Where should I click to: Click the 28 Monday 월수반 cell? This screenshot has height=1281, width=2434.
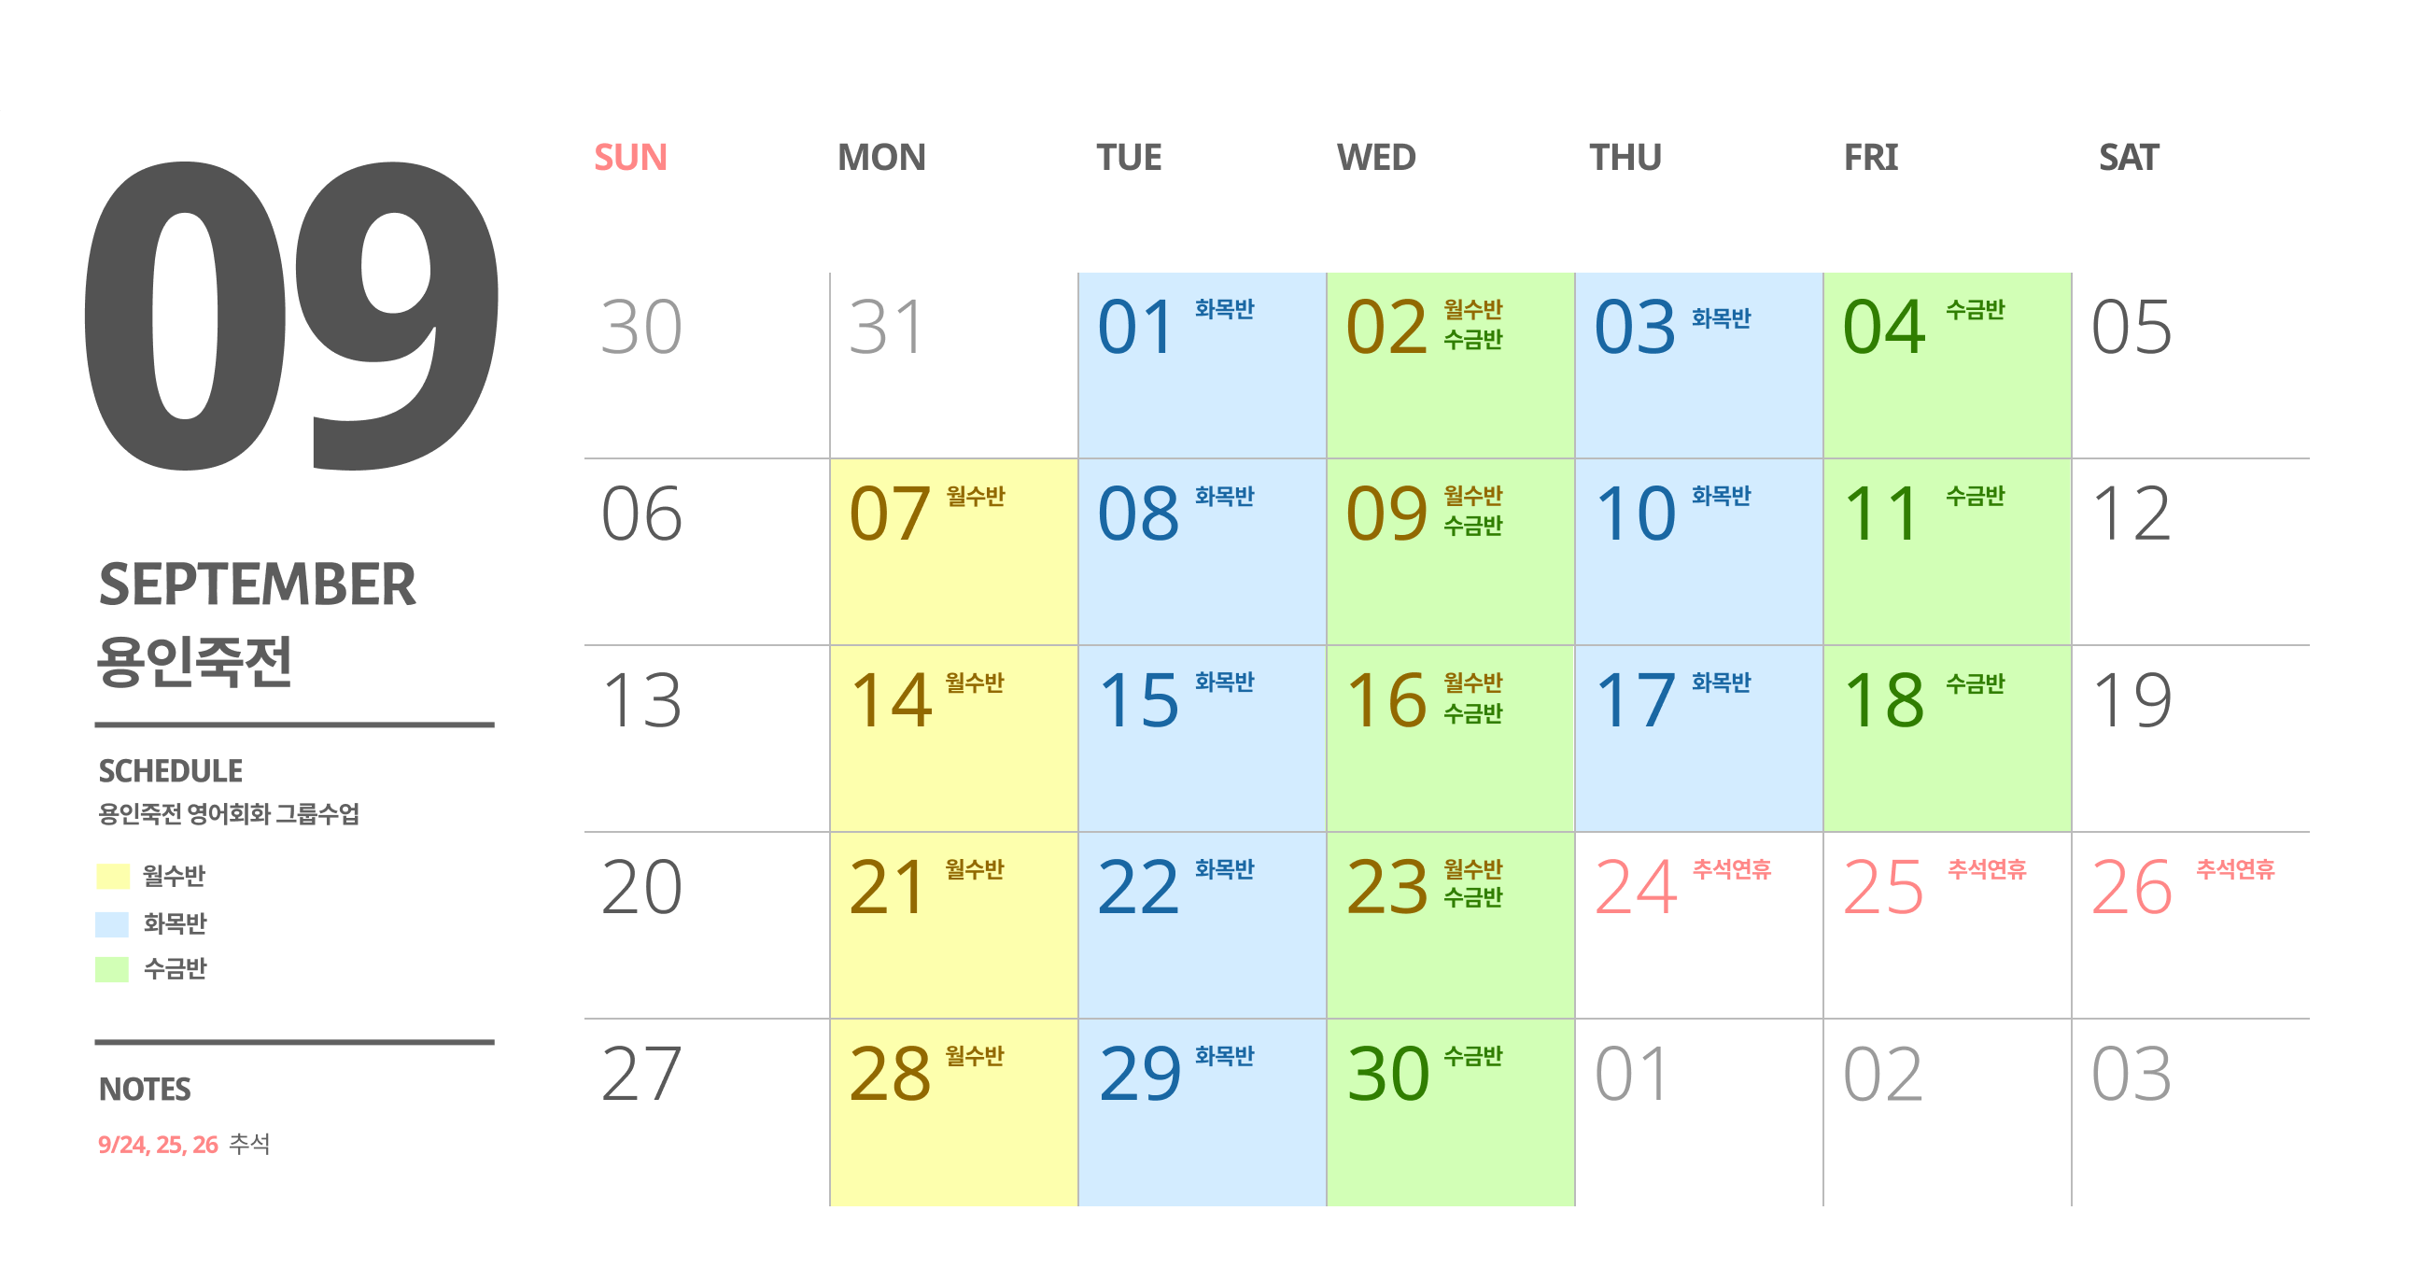(x=953, y=1112)
